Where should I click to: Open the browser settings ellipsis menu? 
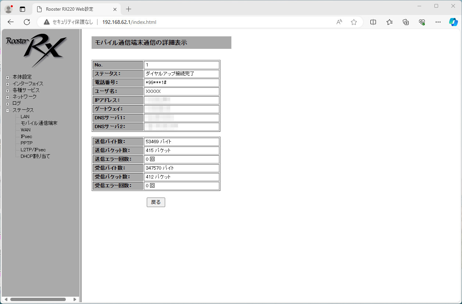coord(438,22)
